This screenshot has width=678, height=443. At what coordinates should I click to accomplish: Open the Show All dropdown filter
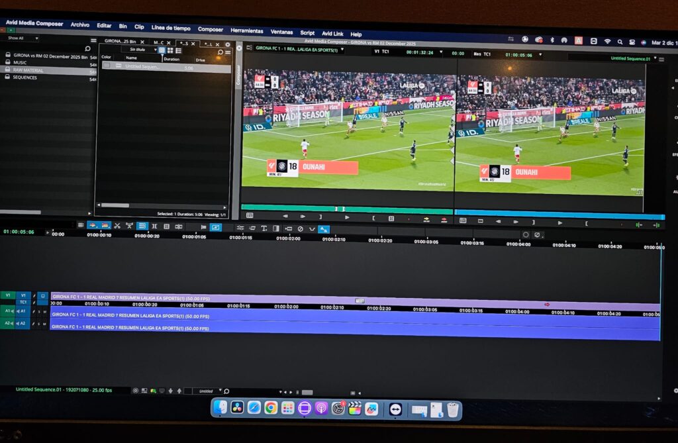coord(20,38)
